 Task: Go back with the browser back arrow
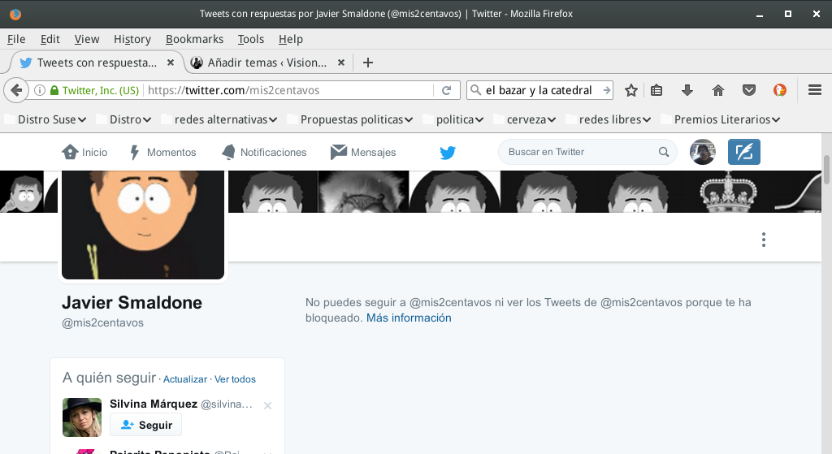coord(16,90)
